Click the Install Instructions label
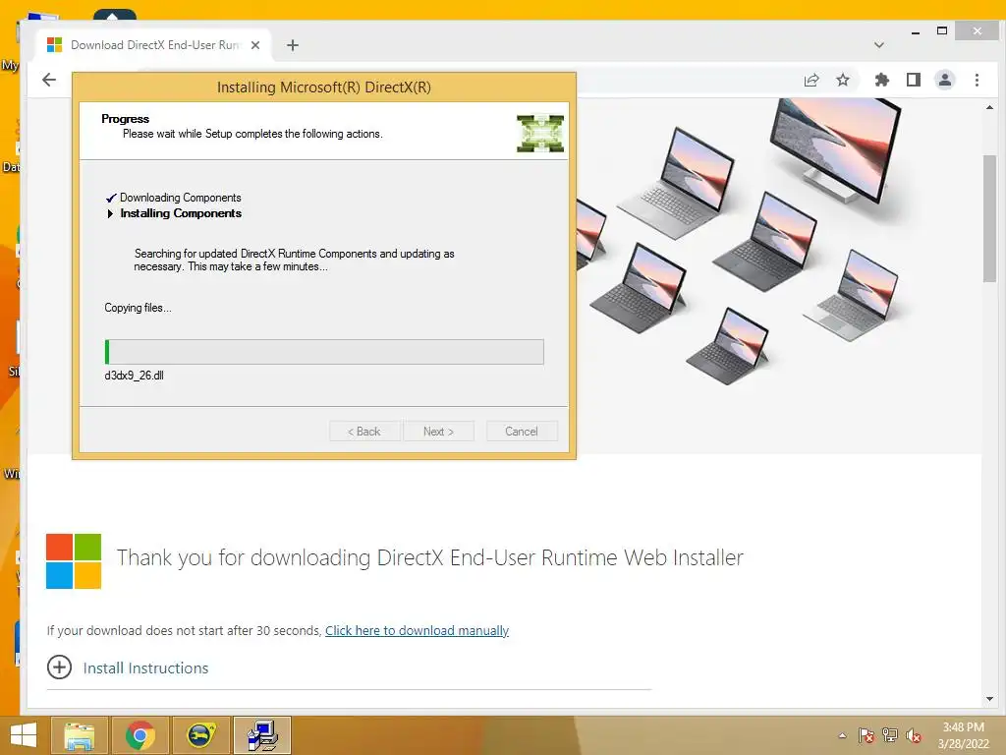The image size is (1006, 755). pos(145,668)
